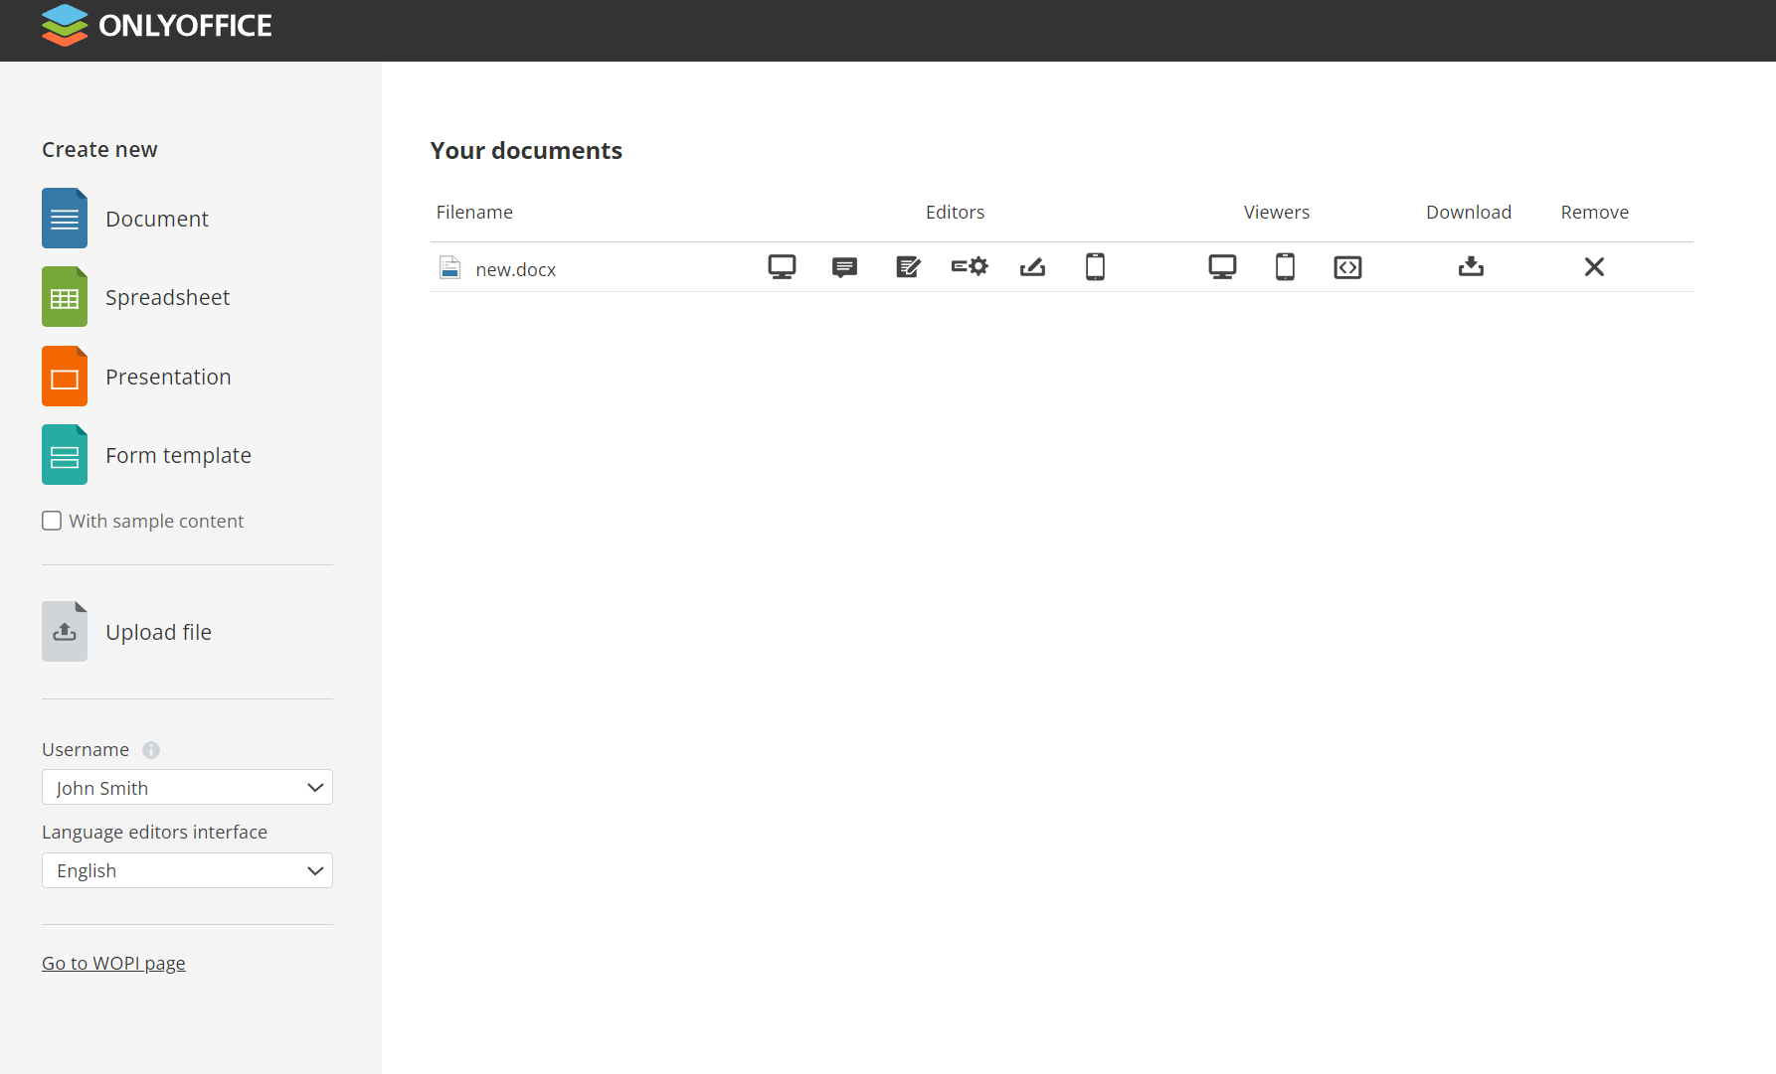Open new.docx in the mobile editor
The height and width of the screenshot is (1074, 1776).
click(1095, 266)
